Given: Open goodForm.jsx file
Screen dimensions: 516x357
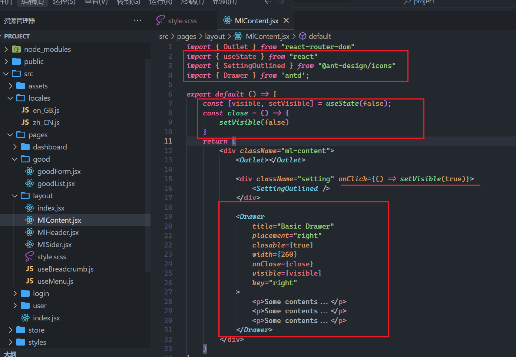Looking at the screenshot, I should [59, 171].
